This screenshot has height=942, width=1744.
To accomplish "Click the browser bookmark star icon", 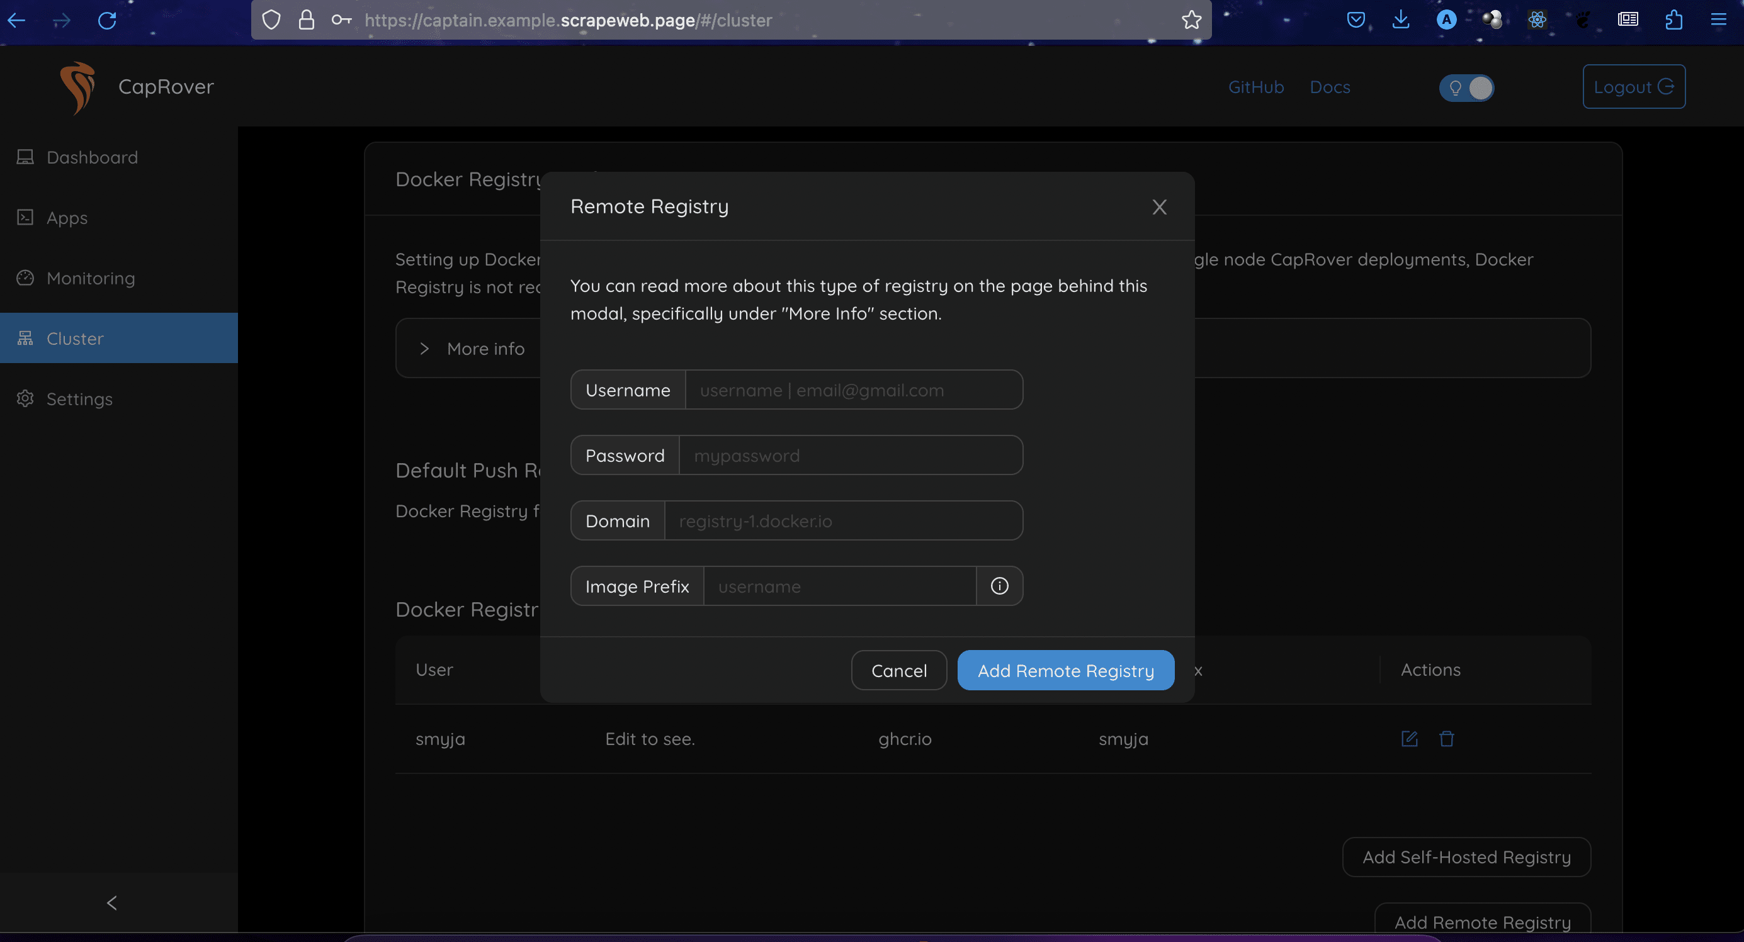I will (x=1191, y=20).
